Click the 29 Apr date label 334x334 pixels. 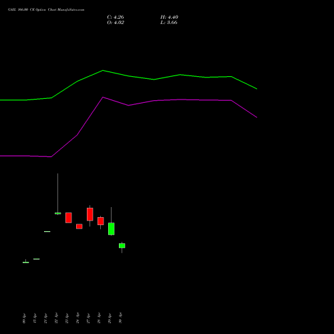point(110,318)
